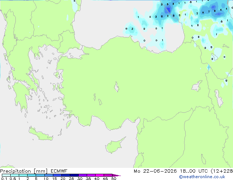Click the '18:00 UTC' time text
233x180 pixels.
coord(194,171)
